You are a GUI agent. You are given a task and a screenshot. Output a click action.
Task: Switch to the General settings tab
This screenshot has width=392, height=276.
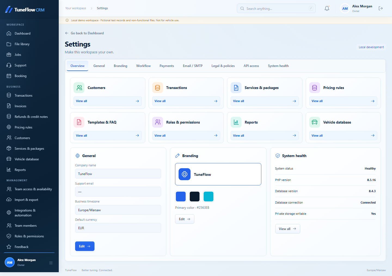(99, 66)
